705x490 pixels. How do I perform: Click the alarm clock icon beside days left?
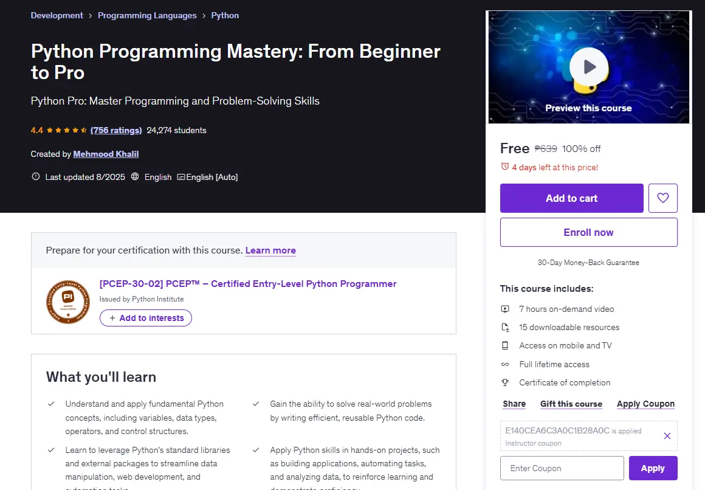(x=505, y=167)
